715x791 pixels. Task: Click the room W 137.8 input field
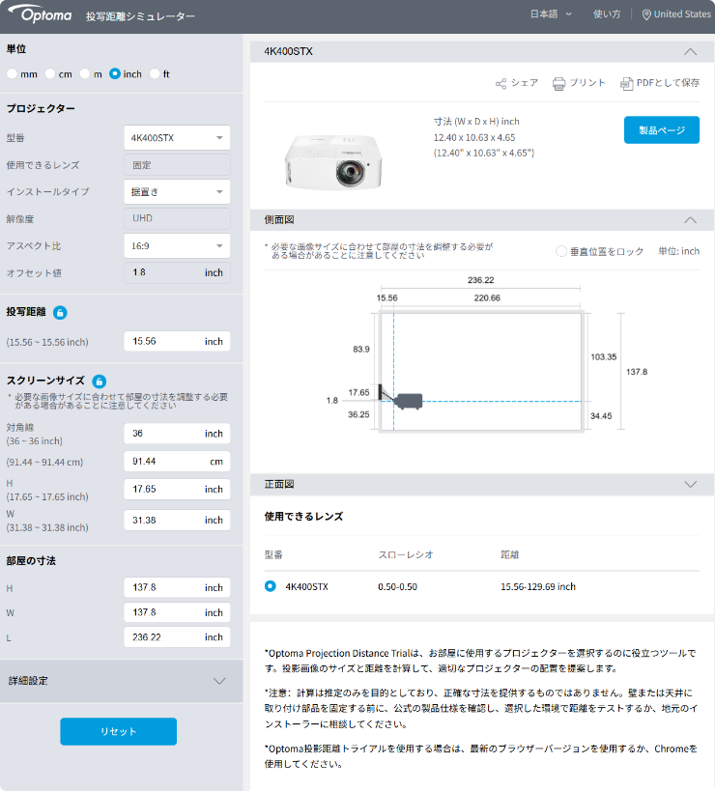click(177, 612)
